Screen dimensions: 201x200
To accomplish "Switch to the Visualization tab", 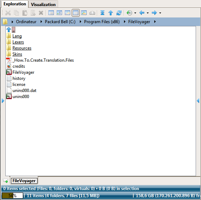I will [x=43, y=5].
